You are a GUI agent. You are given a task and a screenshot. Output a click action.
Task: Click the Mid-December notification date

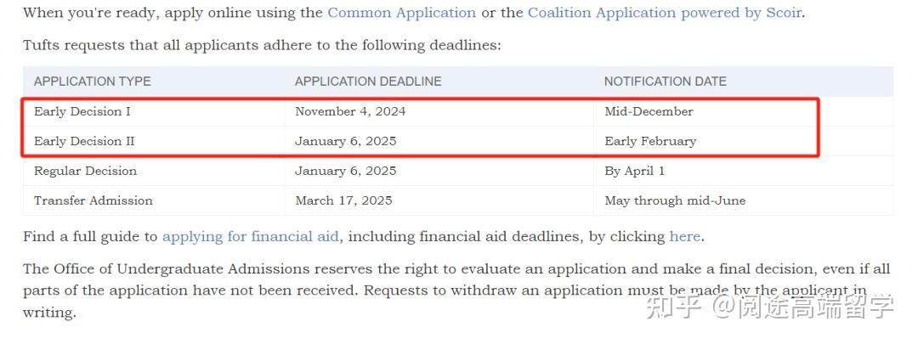point(649,111)
